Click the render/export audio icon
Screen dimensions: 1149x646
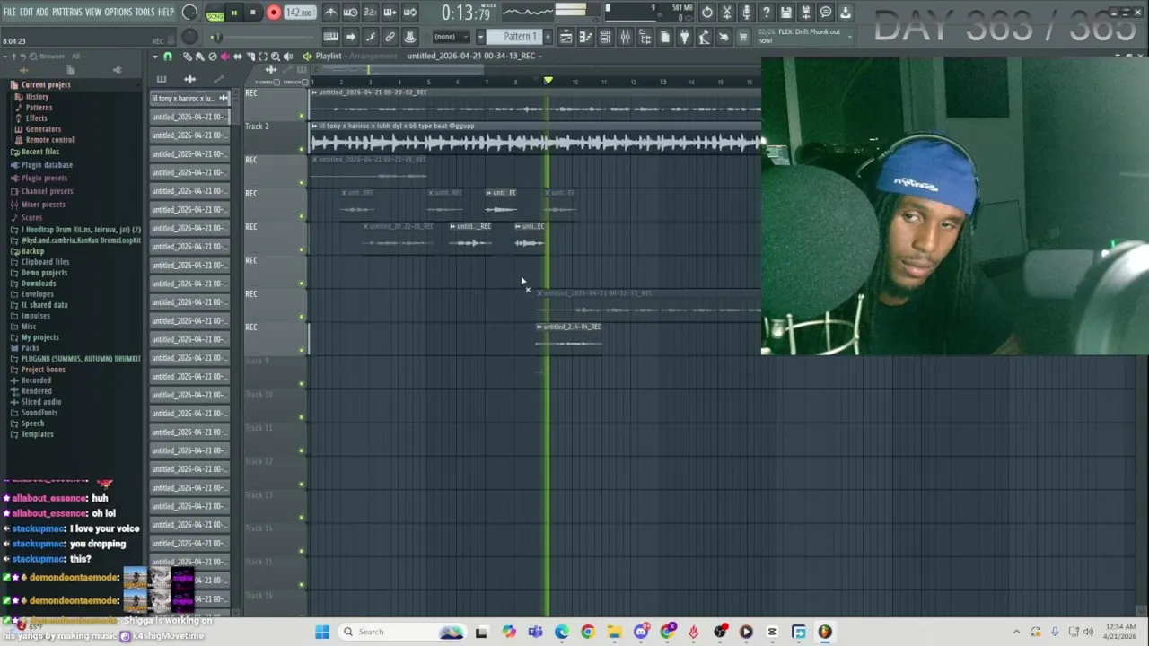806,13
